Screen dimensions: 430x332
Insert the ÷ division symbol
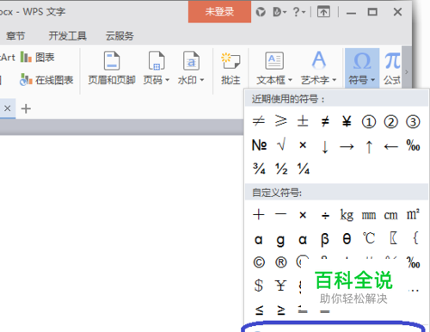[325, 215]
